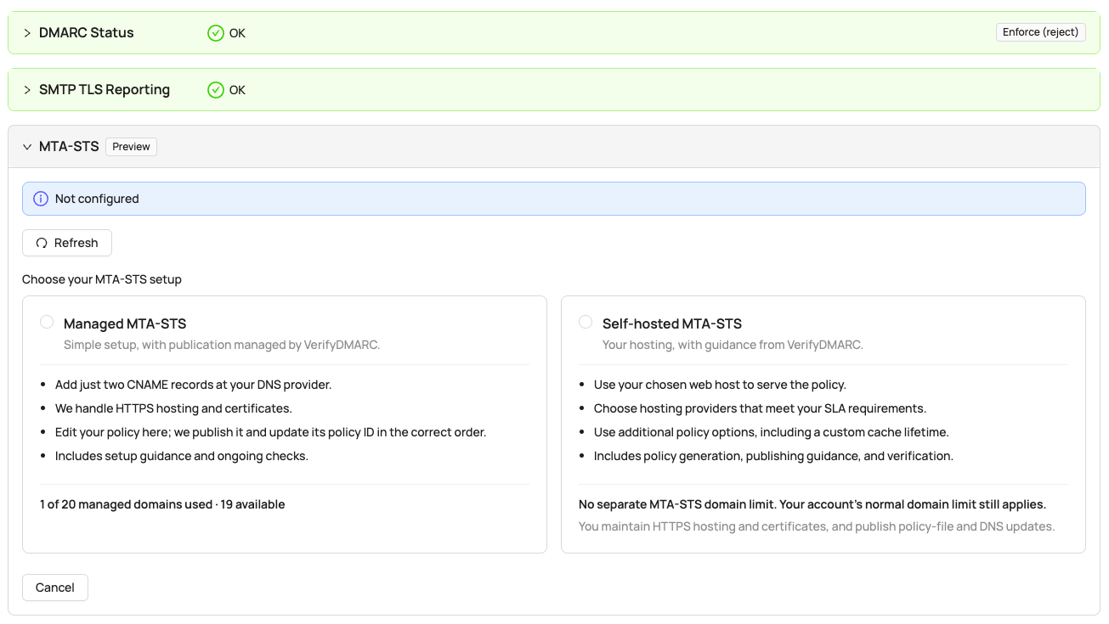The image size is (1109, 624).
Task: Click 'Choose your MTA-STS setup' label
Action: (x=102, y=279)
